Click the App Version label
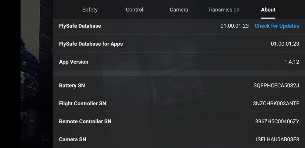Screen dimensions: 305x148 point(74,62)
